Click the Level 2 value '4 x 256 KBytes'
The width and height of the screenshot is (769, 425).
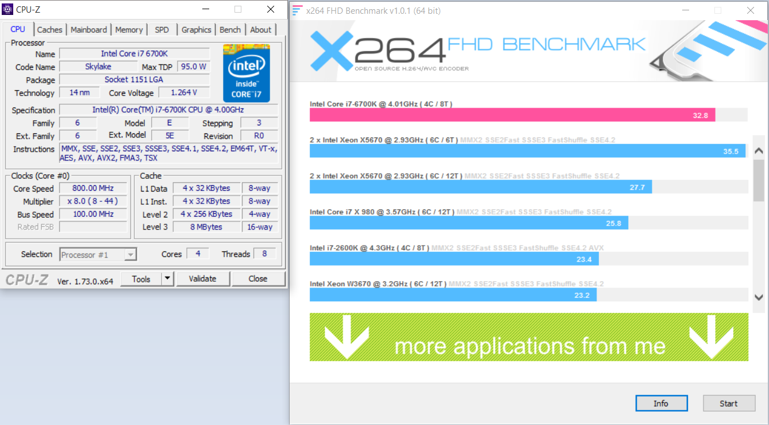pos(206,214)
